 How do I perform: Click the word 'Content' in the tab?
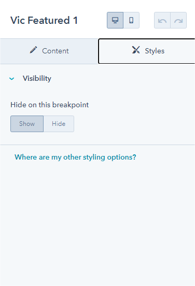click(x=55, y=51)
